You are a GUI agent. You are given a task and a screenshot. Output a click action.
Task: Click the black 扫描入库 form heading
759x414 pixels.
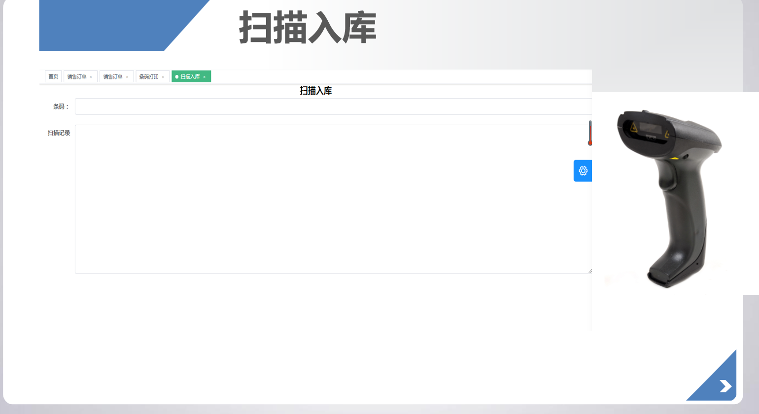click(x=316, y=91)
